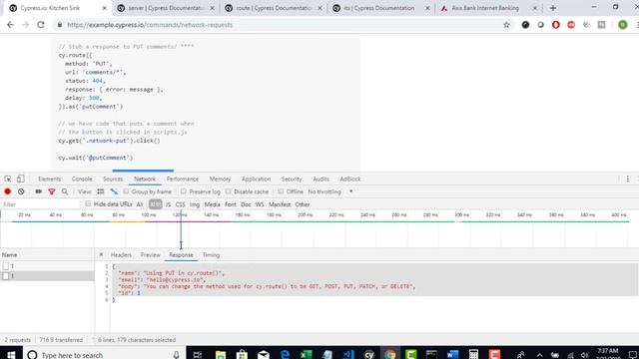The height and width of the screenshot is (359, 639).
Task: Tick the checkbox of the highlighted second request
Action: 6,276
